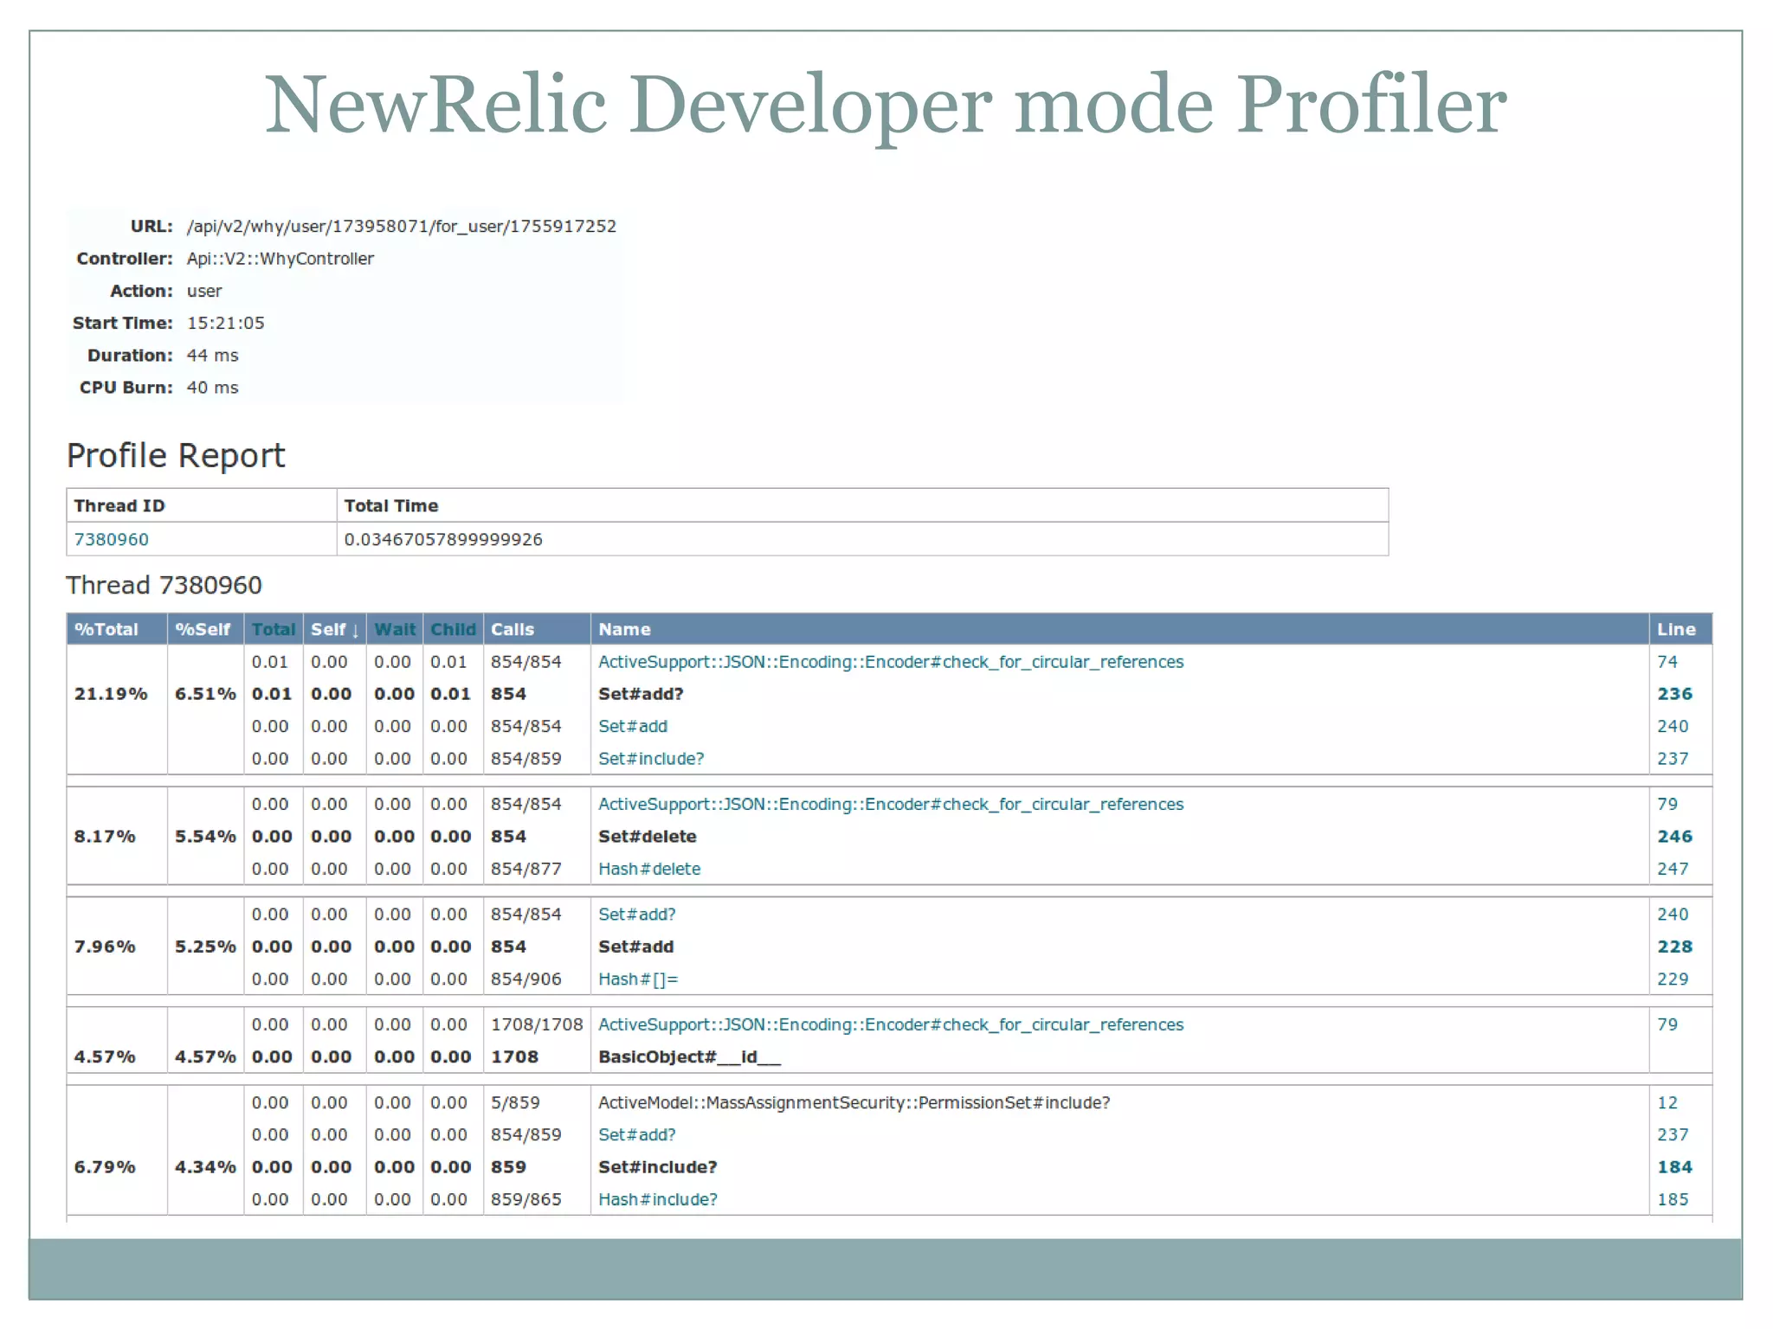Click line number 12 link
The image size is (1773, 1329).
coord(1667,1102)
